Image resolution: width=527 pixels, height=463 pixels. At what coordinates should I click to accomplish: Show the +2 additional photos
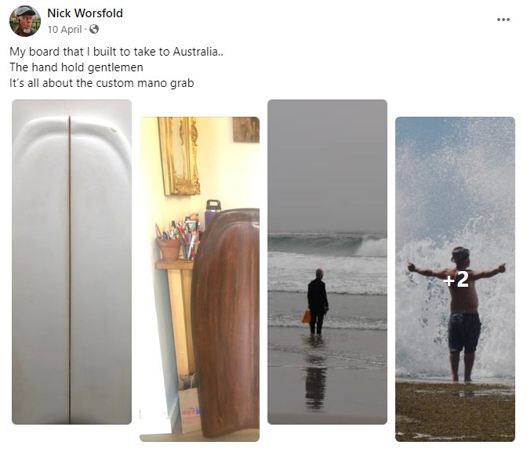455,279
